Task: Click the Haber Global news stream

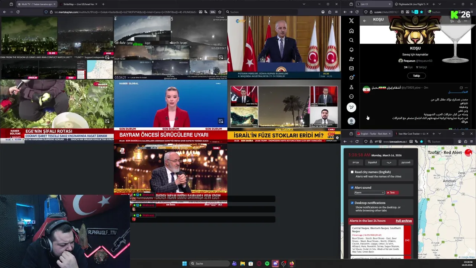Action: click(x=170, y=111)
